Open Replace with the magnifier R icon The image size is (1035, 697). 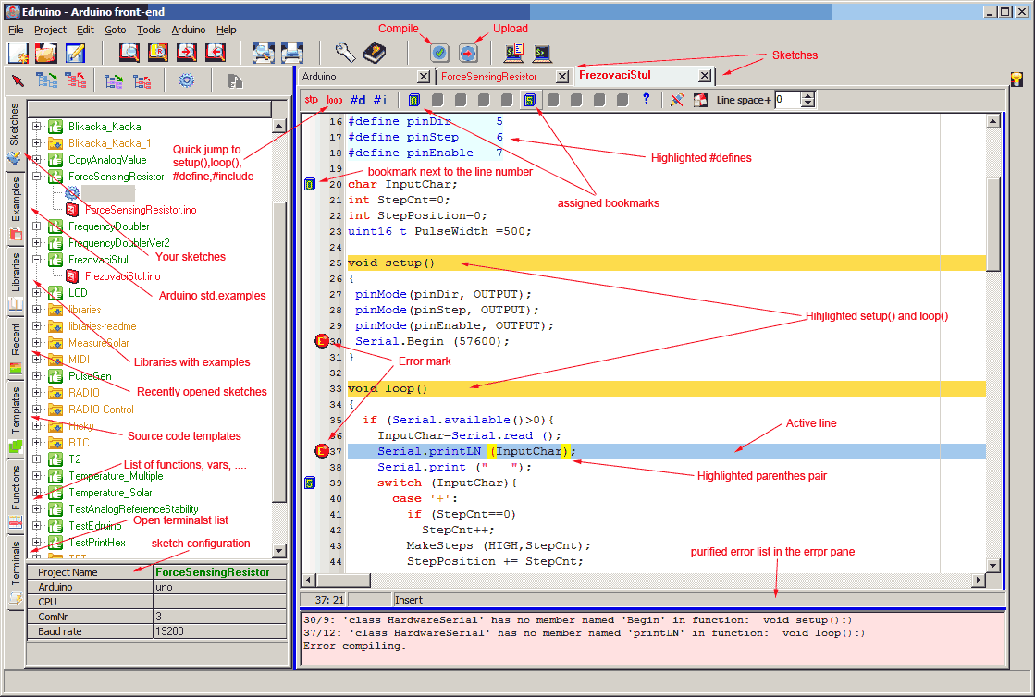(x=158, y=53)
